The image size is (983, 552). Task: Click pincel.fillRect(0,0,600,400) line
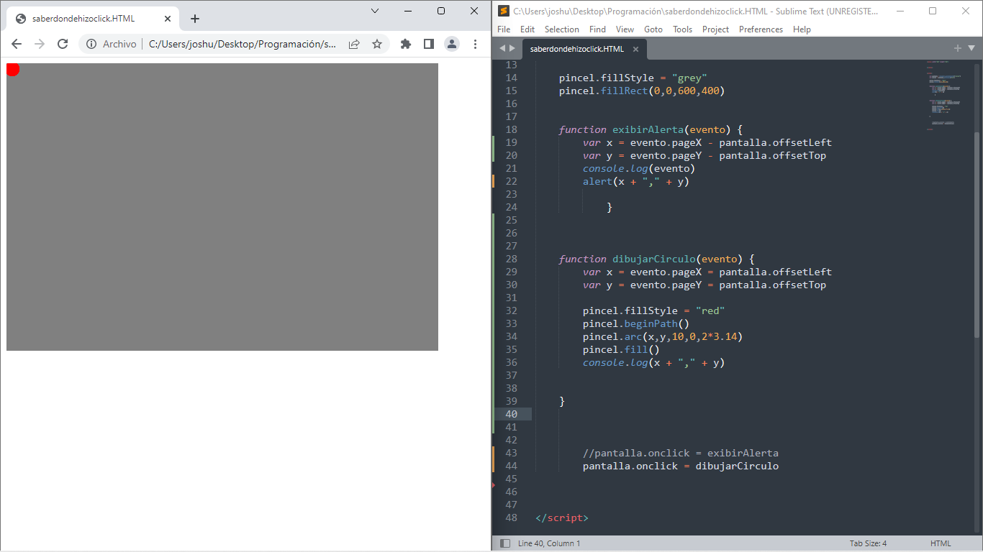(x=642, y=91)
